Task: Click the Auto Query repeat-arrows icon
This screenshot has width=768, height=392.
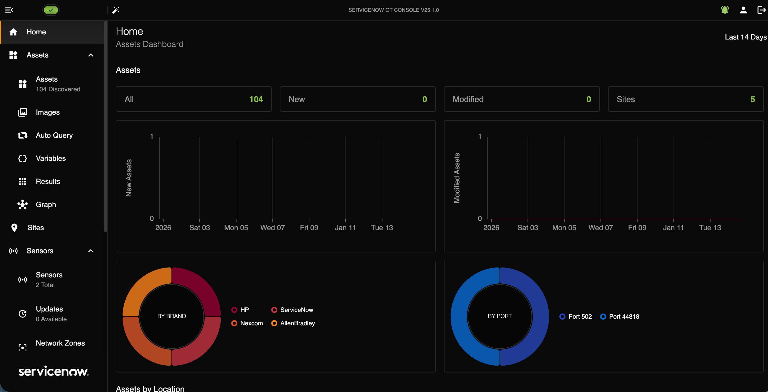Action: tap(23, 135)
